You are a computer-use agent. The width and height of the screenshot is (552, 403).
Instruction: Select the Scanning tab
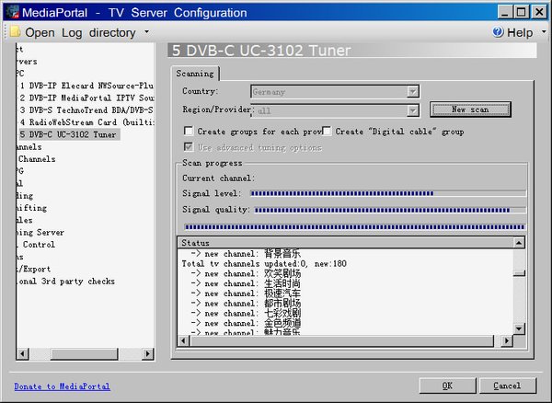tap(195, 74)
